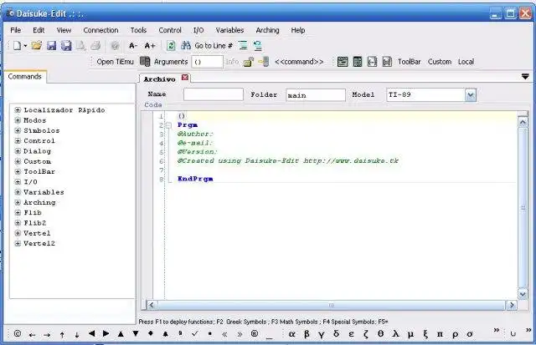The image size is (536, 345).
Task: Save the file with the single-floppy icon
Action: (x=51, y=45)
